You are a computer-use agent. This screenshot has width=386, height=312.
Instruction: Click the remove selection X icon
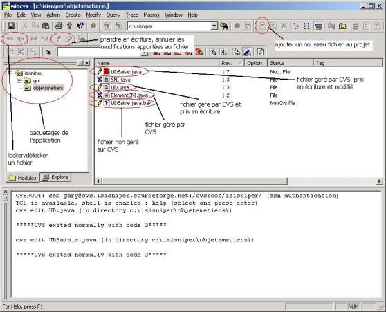284,26
